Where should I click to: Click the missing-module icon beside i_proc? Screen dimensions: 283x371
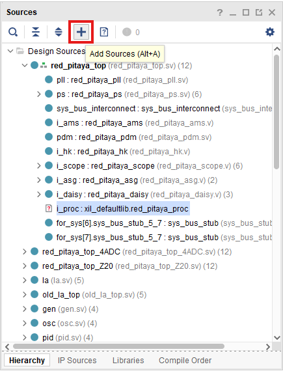click(48, 209)
